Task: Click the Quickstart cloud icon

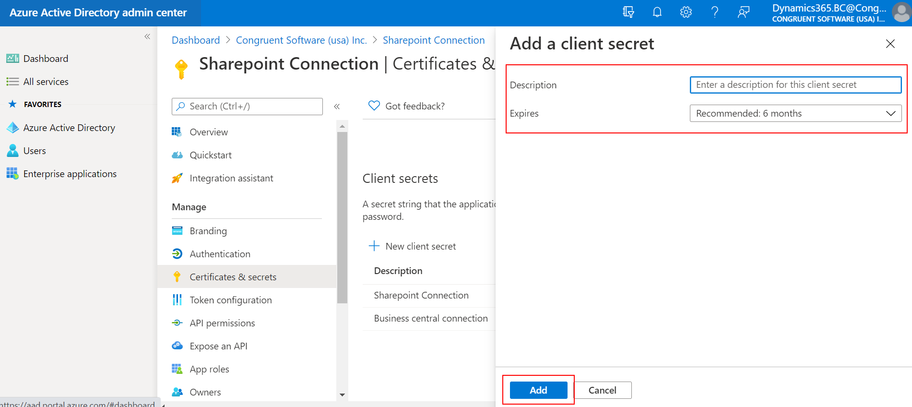Action: (177, 155)
